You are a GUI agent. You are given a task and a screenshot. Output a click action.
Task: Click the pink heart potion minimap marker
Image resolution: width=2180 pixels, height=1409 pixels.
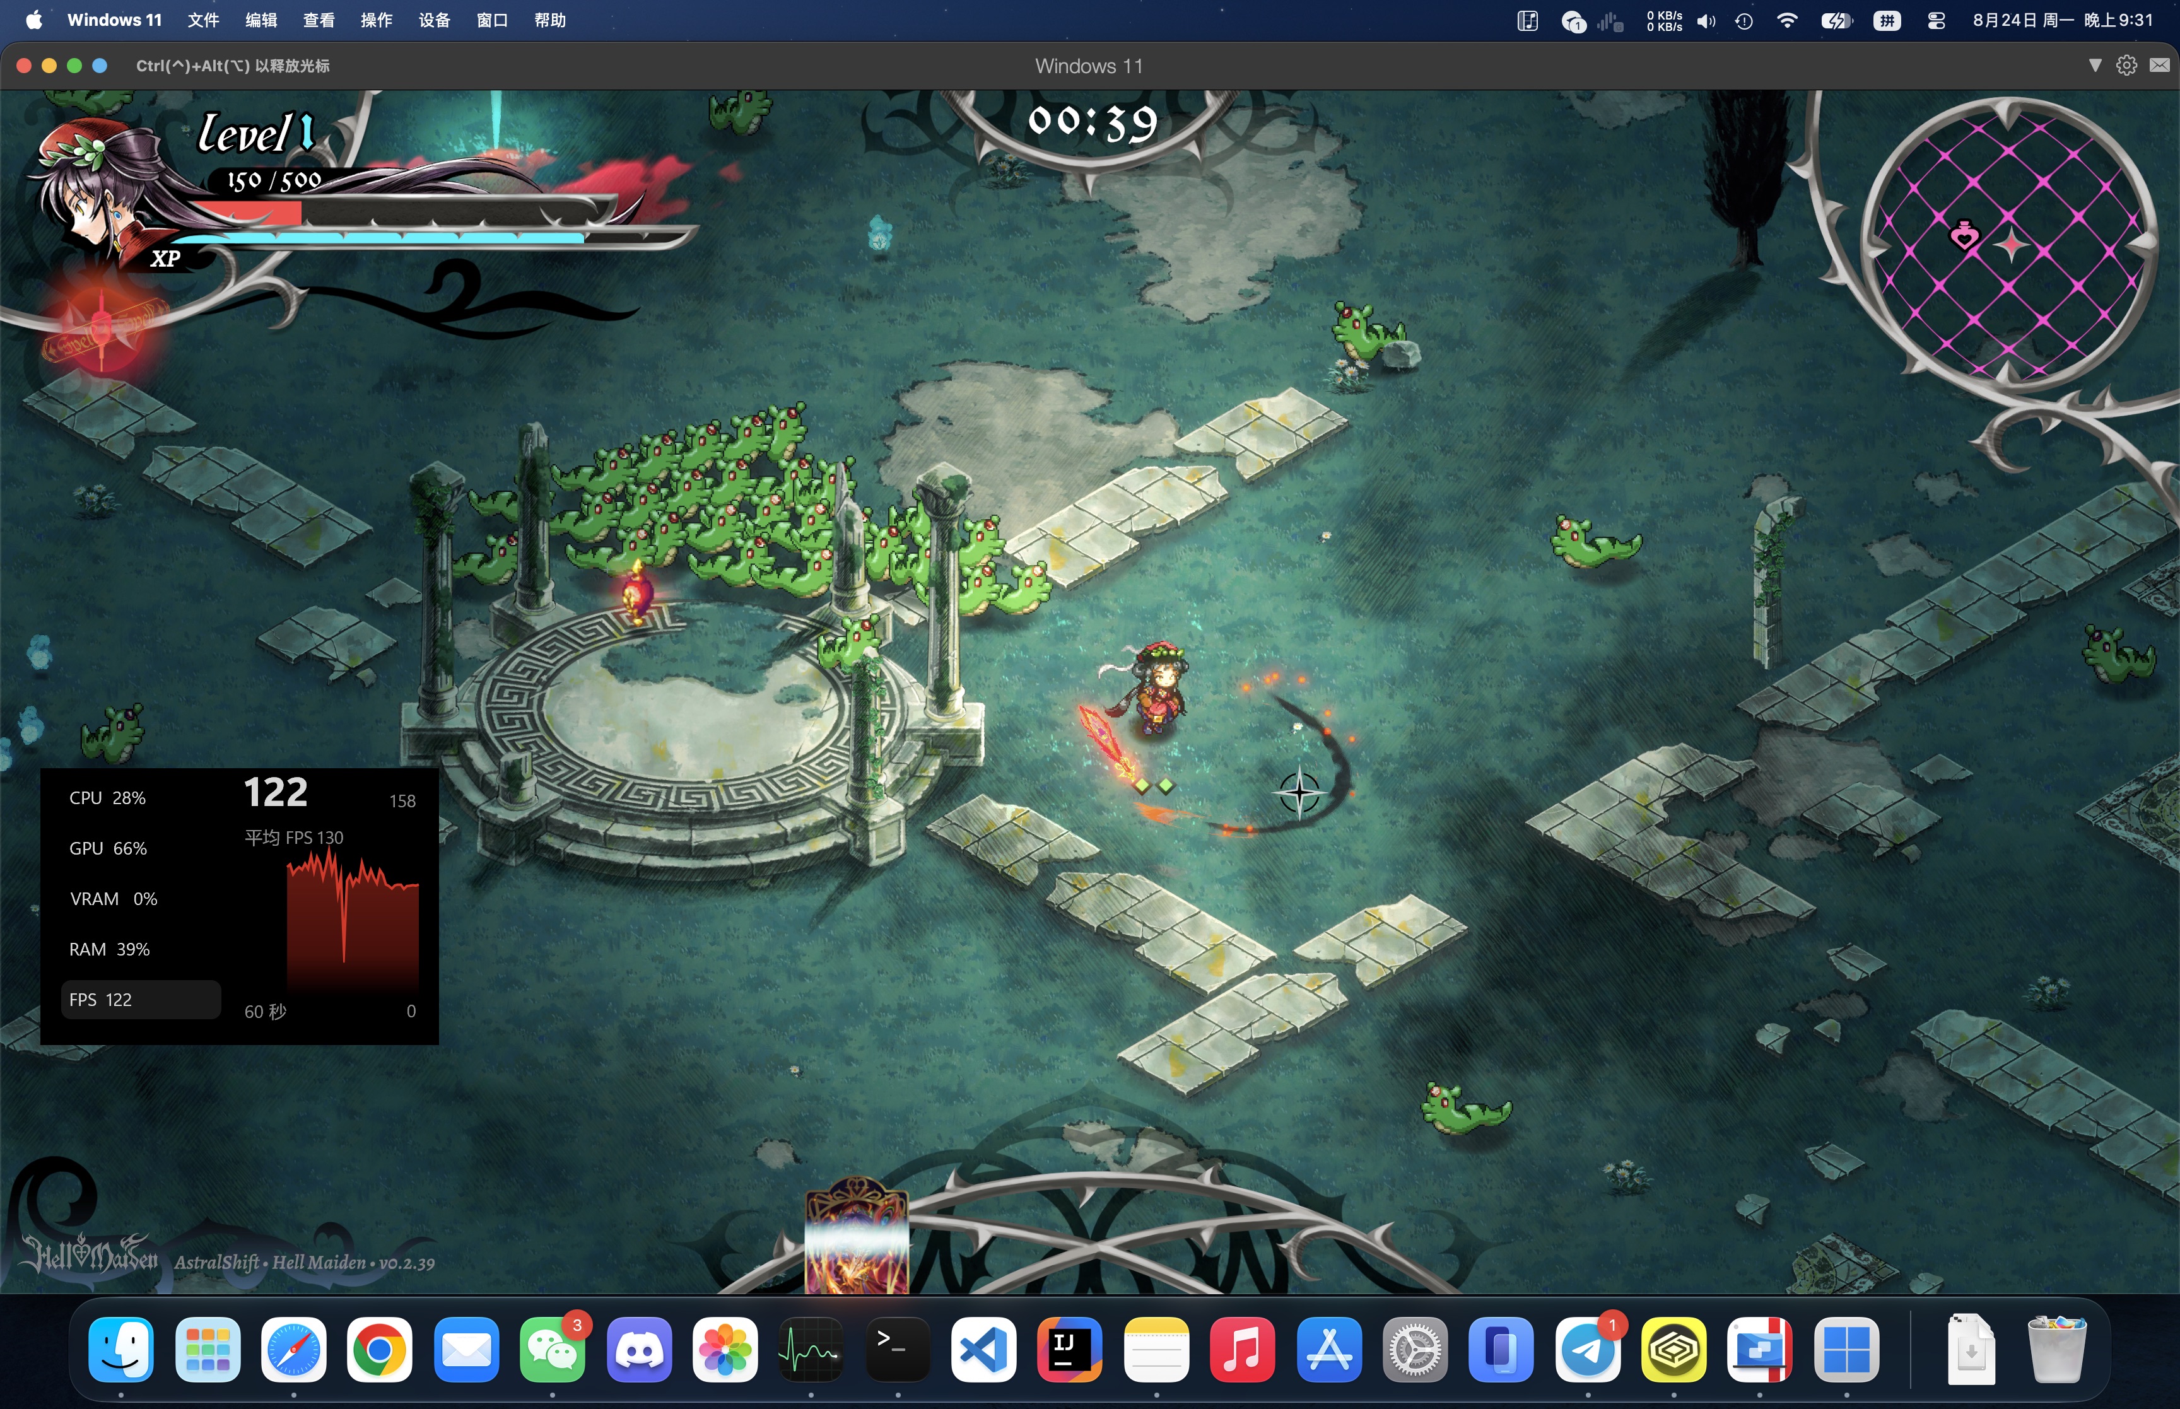point(1964,235)
